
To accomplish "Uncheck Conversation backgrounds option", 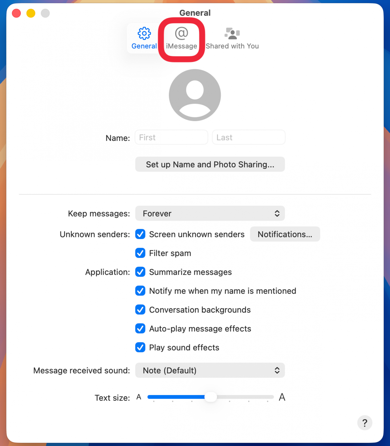I will [140, 310].
